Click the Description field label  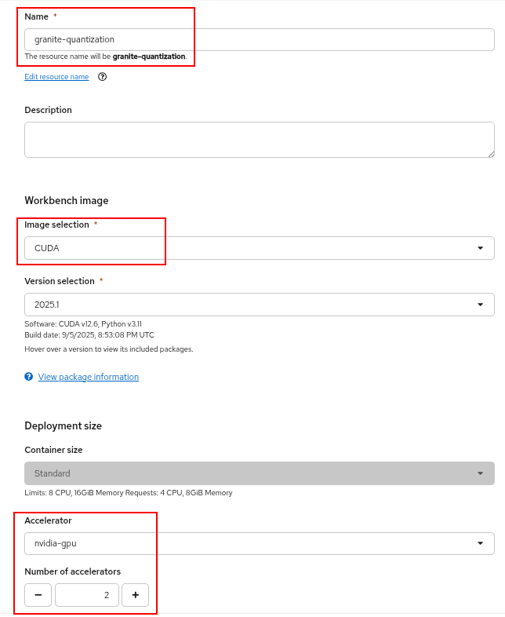tap(48, 110)
